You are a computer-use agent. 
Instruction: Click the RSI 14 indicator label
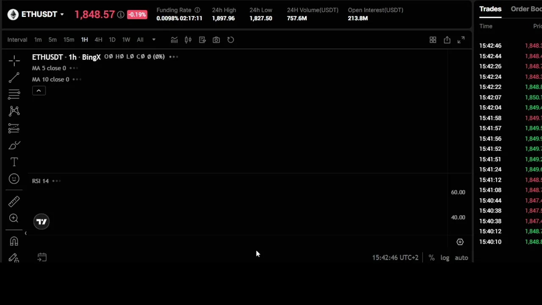[40, 181]
